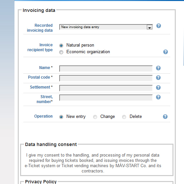This screenshot has height=184, width=184.
Task: Click into the Postal code field
Action: point(106,78)
